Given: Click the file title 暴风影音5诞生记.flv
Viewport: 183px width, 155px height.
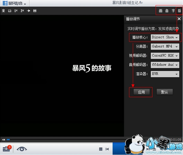Looking at the screenshot, I should [127, 2].
